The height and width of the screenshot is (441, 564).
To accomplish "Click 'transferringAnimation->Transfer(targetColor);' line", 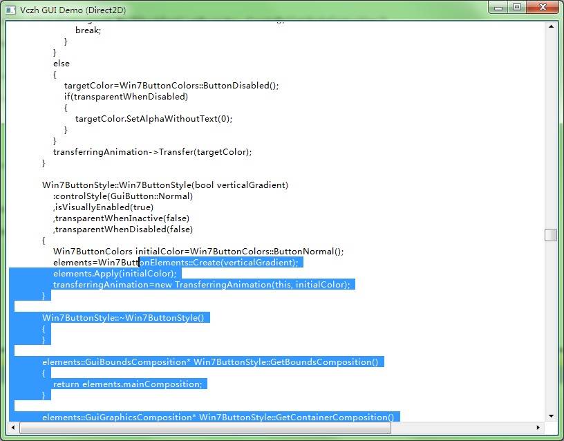I will pos(153,152).
